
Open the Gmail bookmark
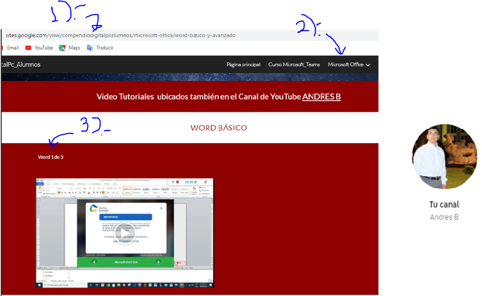pos(11,48)
